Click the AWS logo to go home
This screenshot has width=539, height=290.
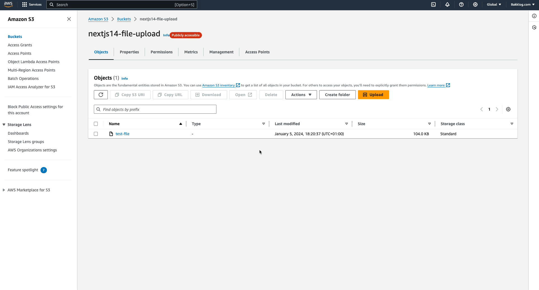(x=8, y=4)
